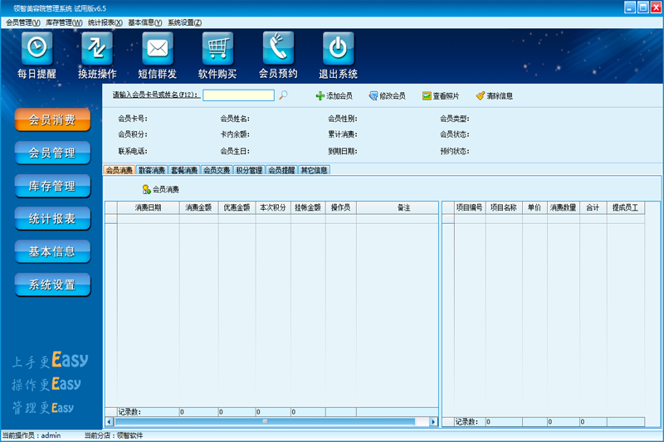Click the 到期日期 field label
Image resolution: width=664 pixels, height=442 pixels.
tap(343, 152)
